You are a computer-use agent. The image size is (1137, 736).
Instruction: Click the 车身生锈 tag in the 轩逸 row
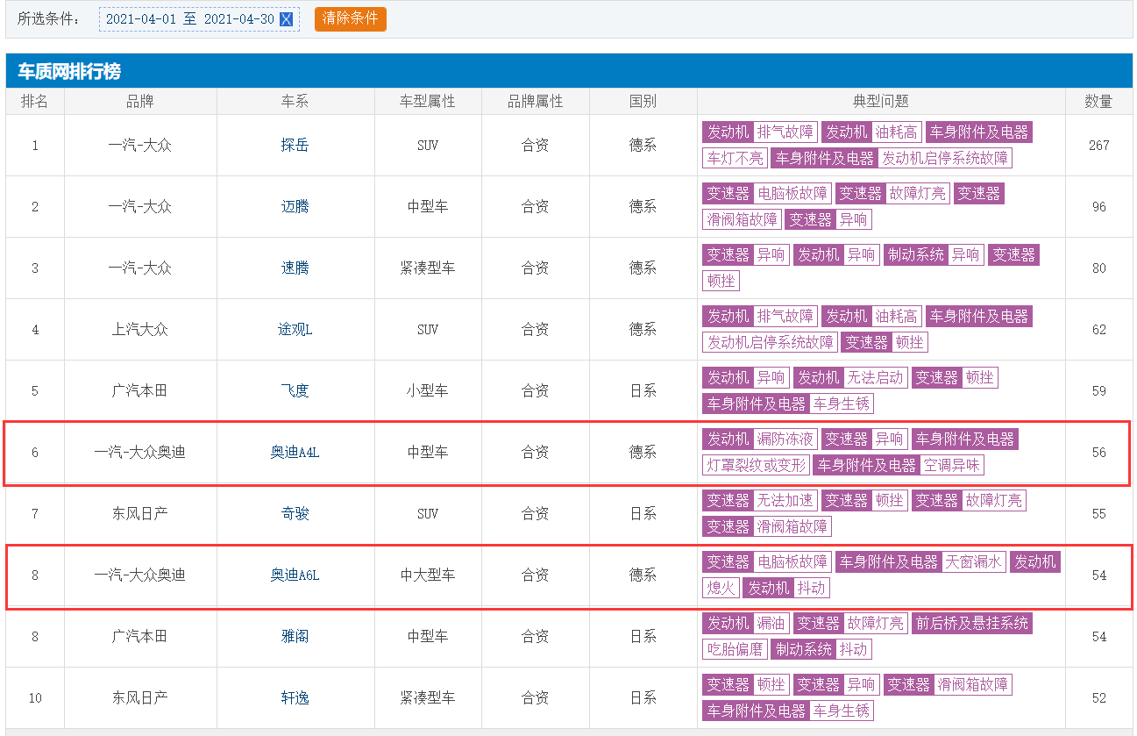click(842, 711)
